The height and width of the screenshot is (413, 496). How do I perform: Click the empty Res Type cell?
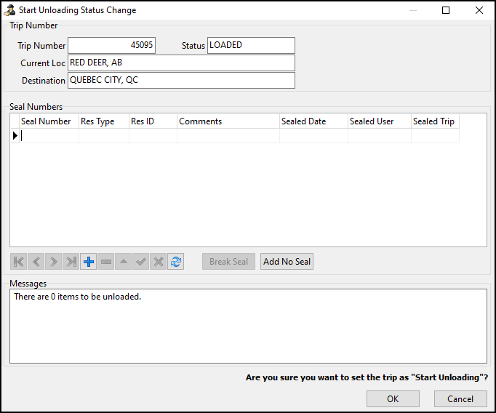[x=104, y=136]
